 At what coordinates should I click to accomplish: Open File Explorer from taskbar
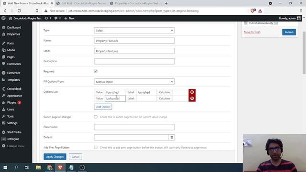38,168
